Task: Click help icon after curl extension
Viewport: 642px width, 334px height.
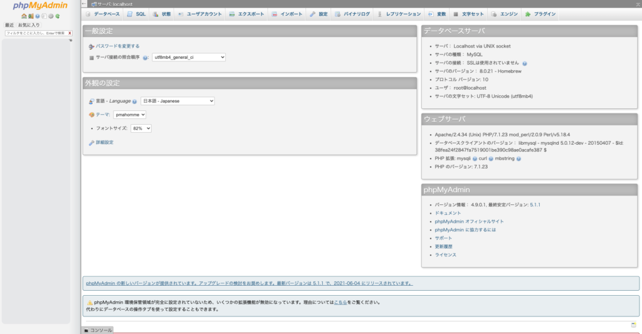Action: (490, 159)
